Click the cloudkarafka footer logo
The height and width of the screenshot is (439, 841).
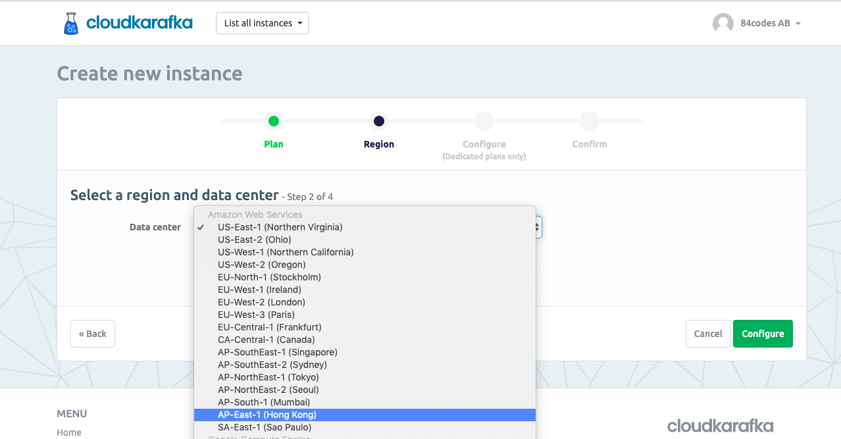tap(720, 426)
